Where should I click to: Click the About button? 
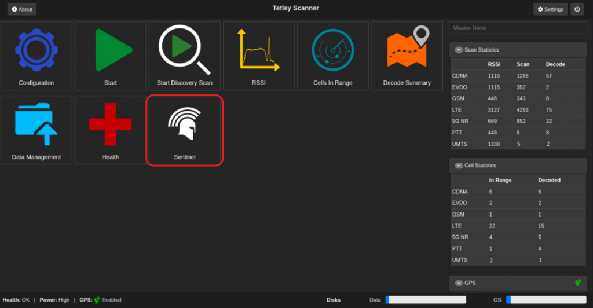coord(22,9)
